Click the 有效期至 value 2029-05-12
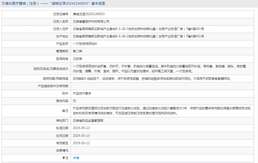The image size is (258, 163). click(x=81, y=143)
